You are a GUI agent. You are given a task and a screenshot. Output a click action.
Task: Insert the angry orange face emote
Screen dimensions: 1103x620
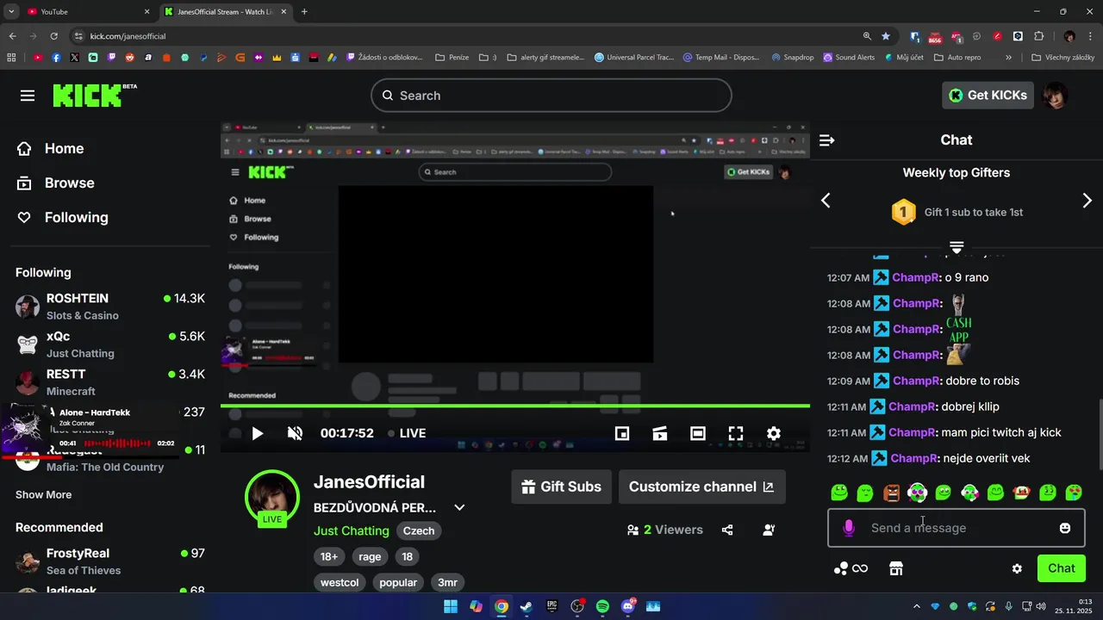(891, 493)
